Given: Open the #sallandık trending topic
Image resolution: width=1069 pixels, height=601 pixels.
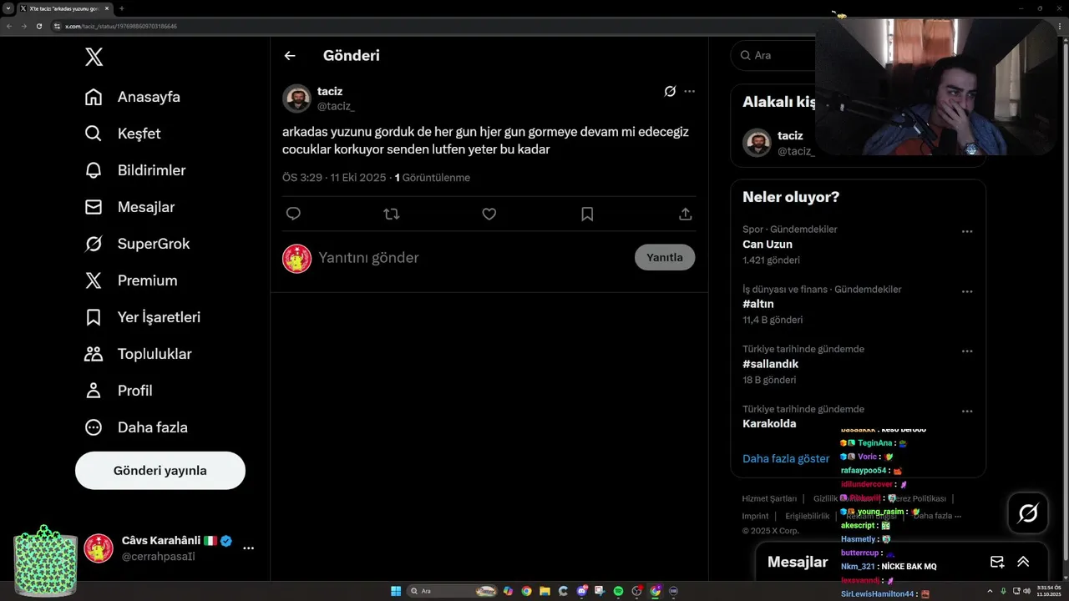Looking at the screenshot, I should [x=771, y=364].
